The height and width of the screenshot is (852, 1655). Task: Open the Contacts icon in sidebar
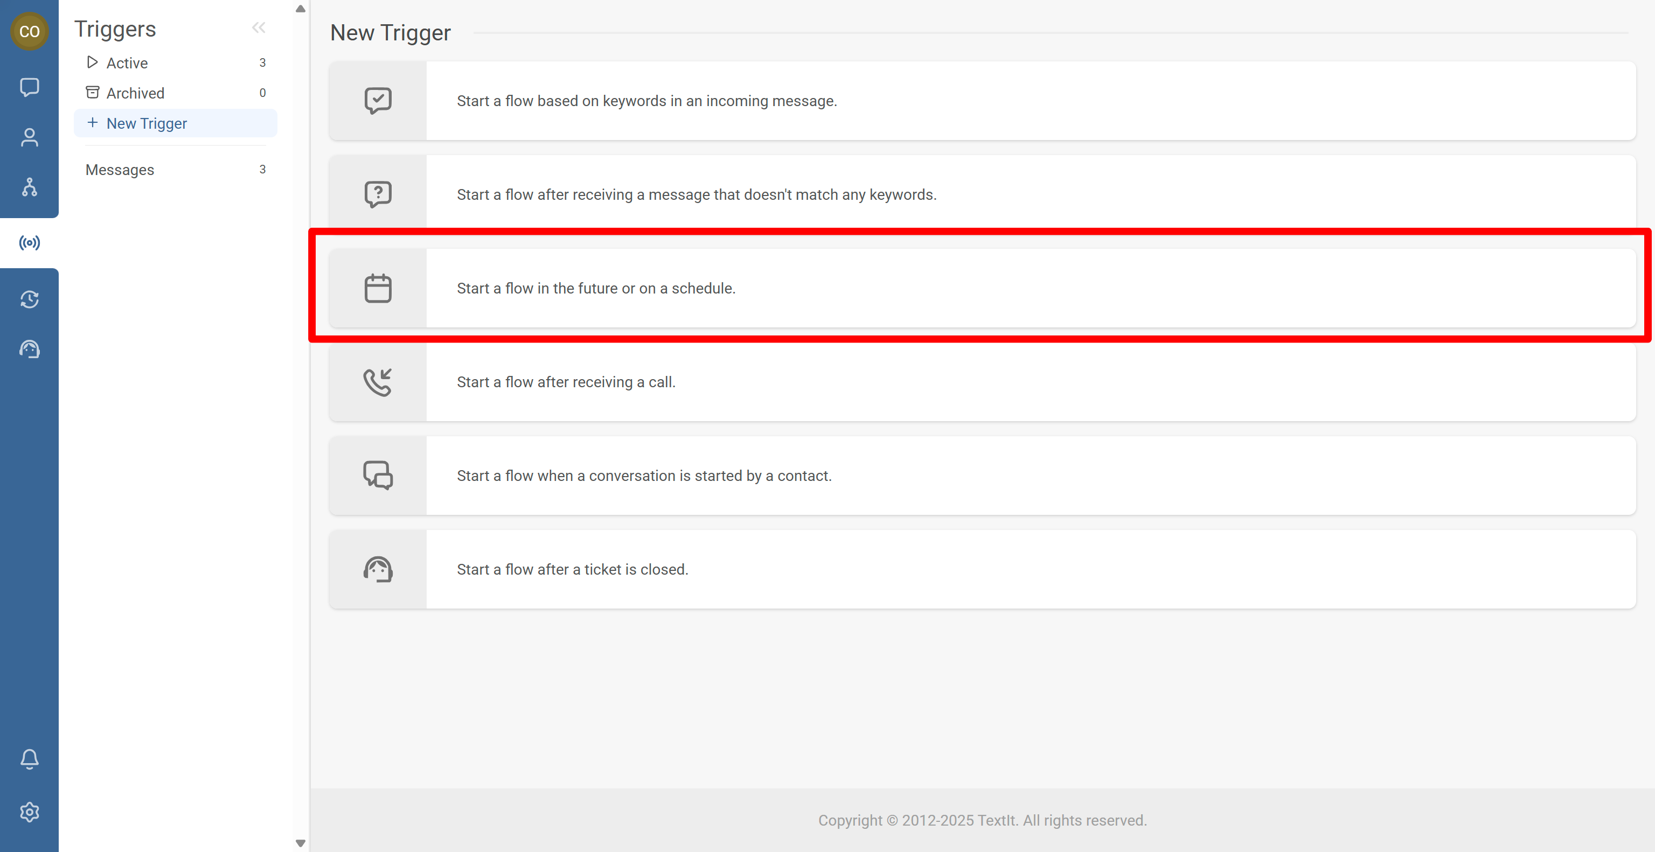pos(29,137)
